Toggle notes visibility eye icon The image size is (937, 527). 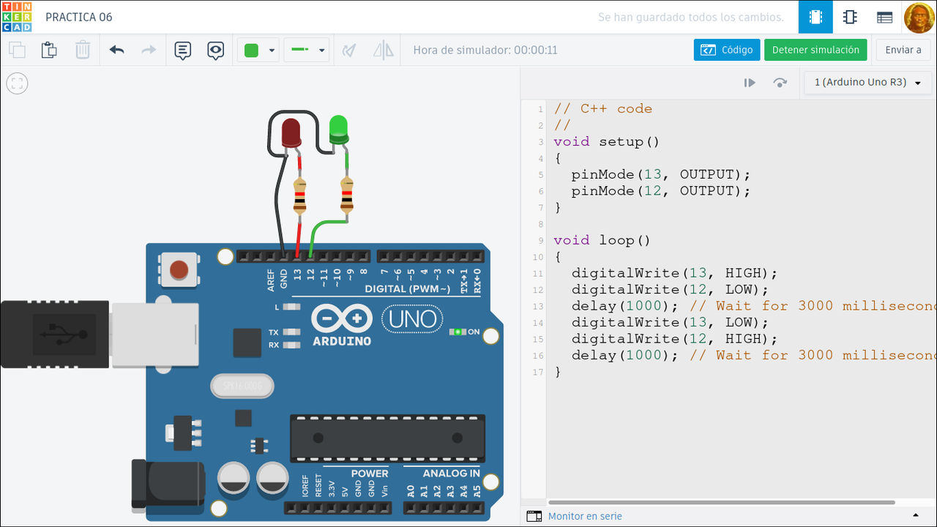click(x=215, y=51)
